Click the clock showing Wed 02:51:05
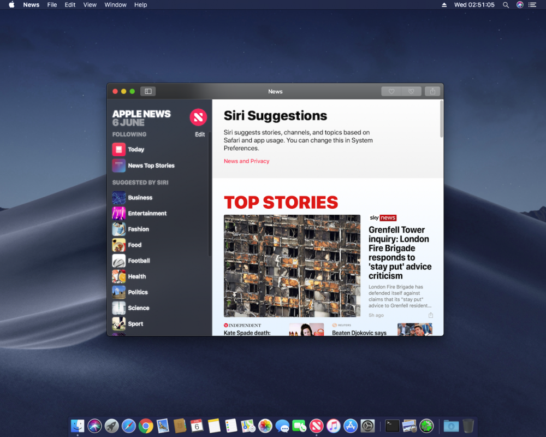Image resolution: width=546 pixels, height=437 pixels. (474, 5)
